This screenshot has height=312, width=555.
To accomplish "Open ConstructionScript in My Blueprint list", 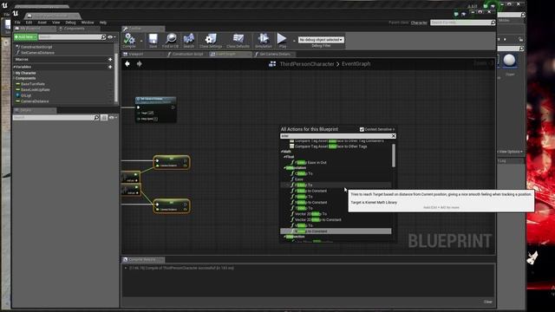I will (36, 47).
